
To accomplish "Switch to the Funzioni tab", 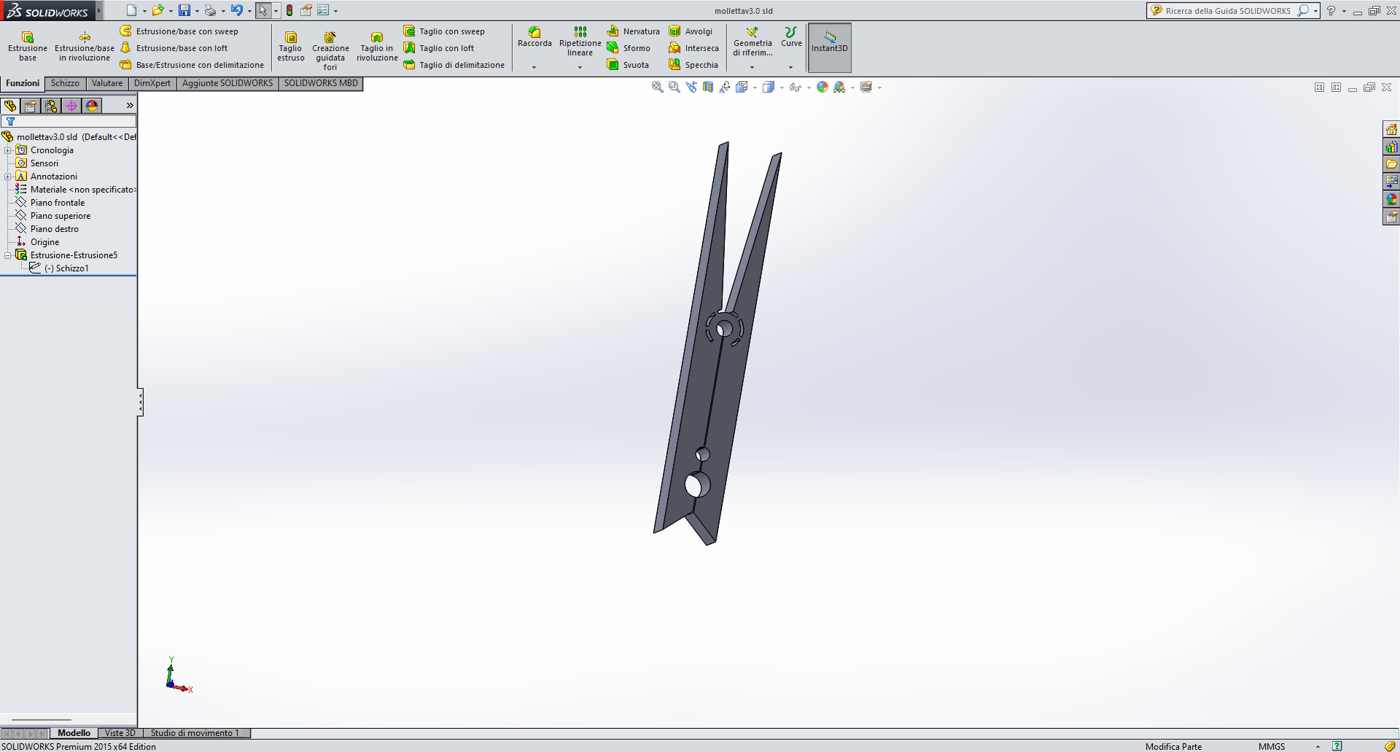I will pos(23,83).
